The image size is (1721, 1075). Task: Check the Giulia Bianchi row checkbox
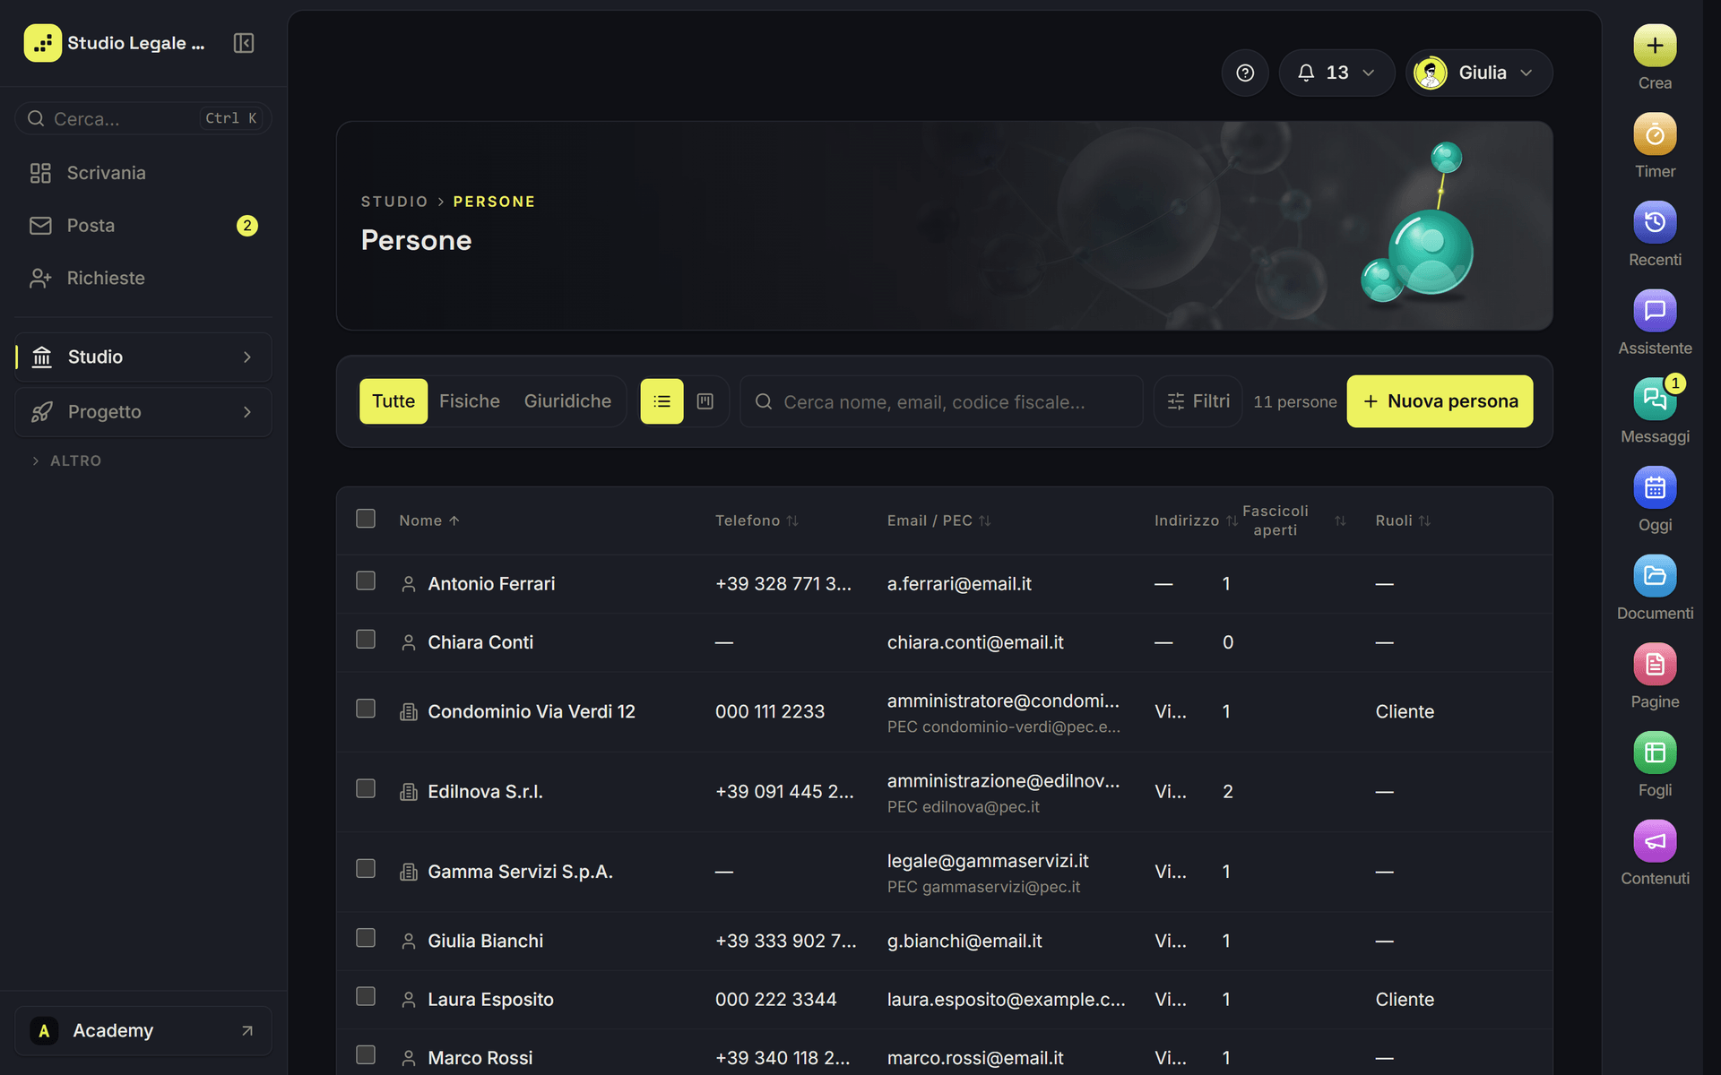(x=366, y=938)
